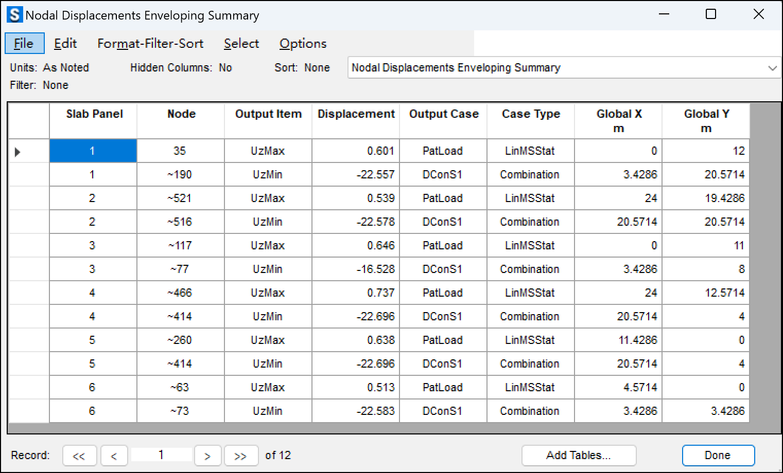Open the File menu
This screenshot has width=783, height=473.
tap(24, 44)
